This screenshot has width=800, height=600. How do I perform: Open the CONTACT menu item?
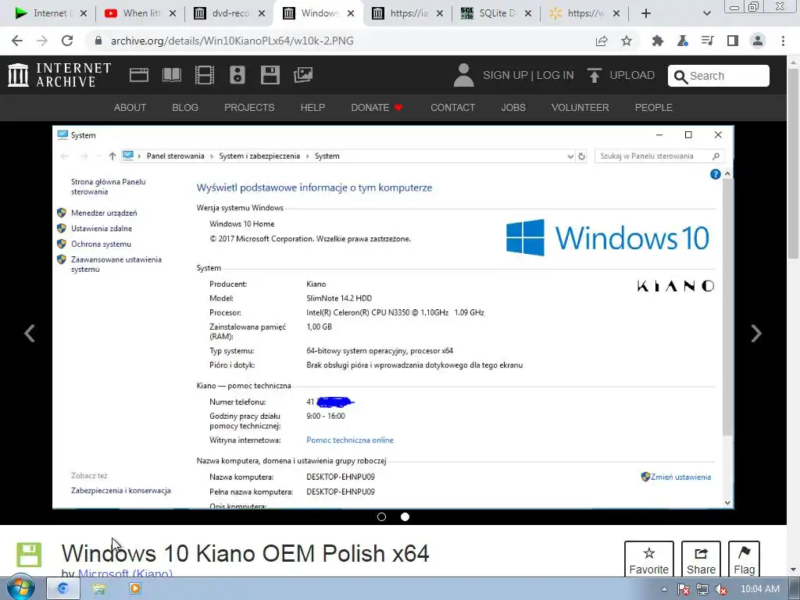pyautogui.click(x=452, y=108)
